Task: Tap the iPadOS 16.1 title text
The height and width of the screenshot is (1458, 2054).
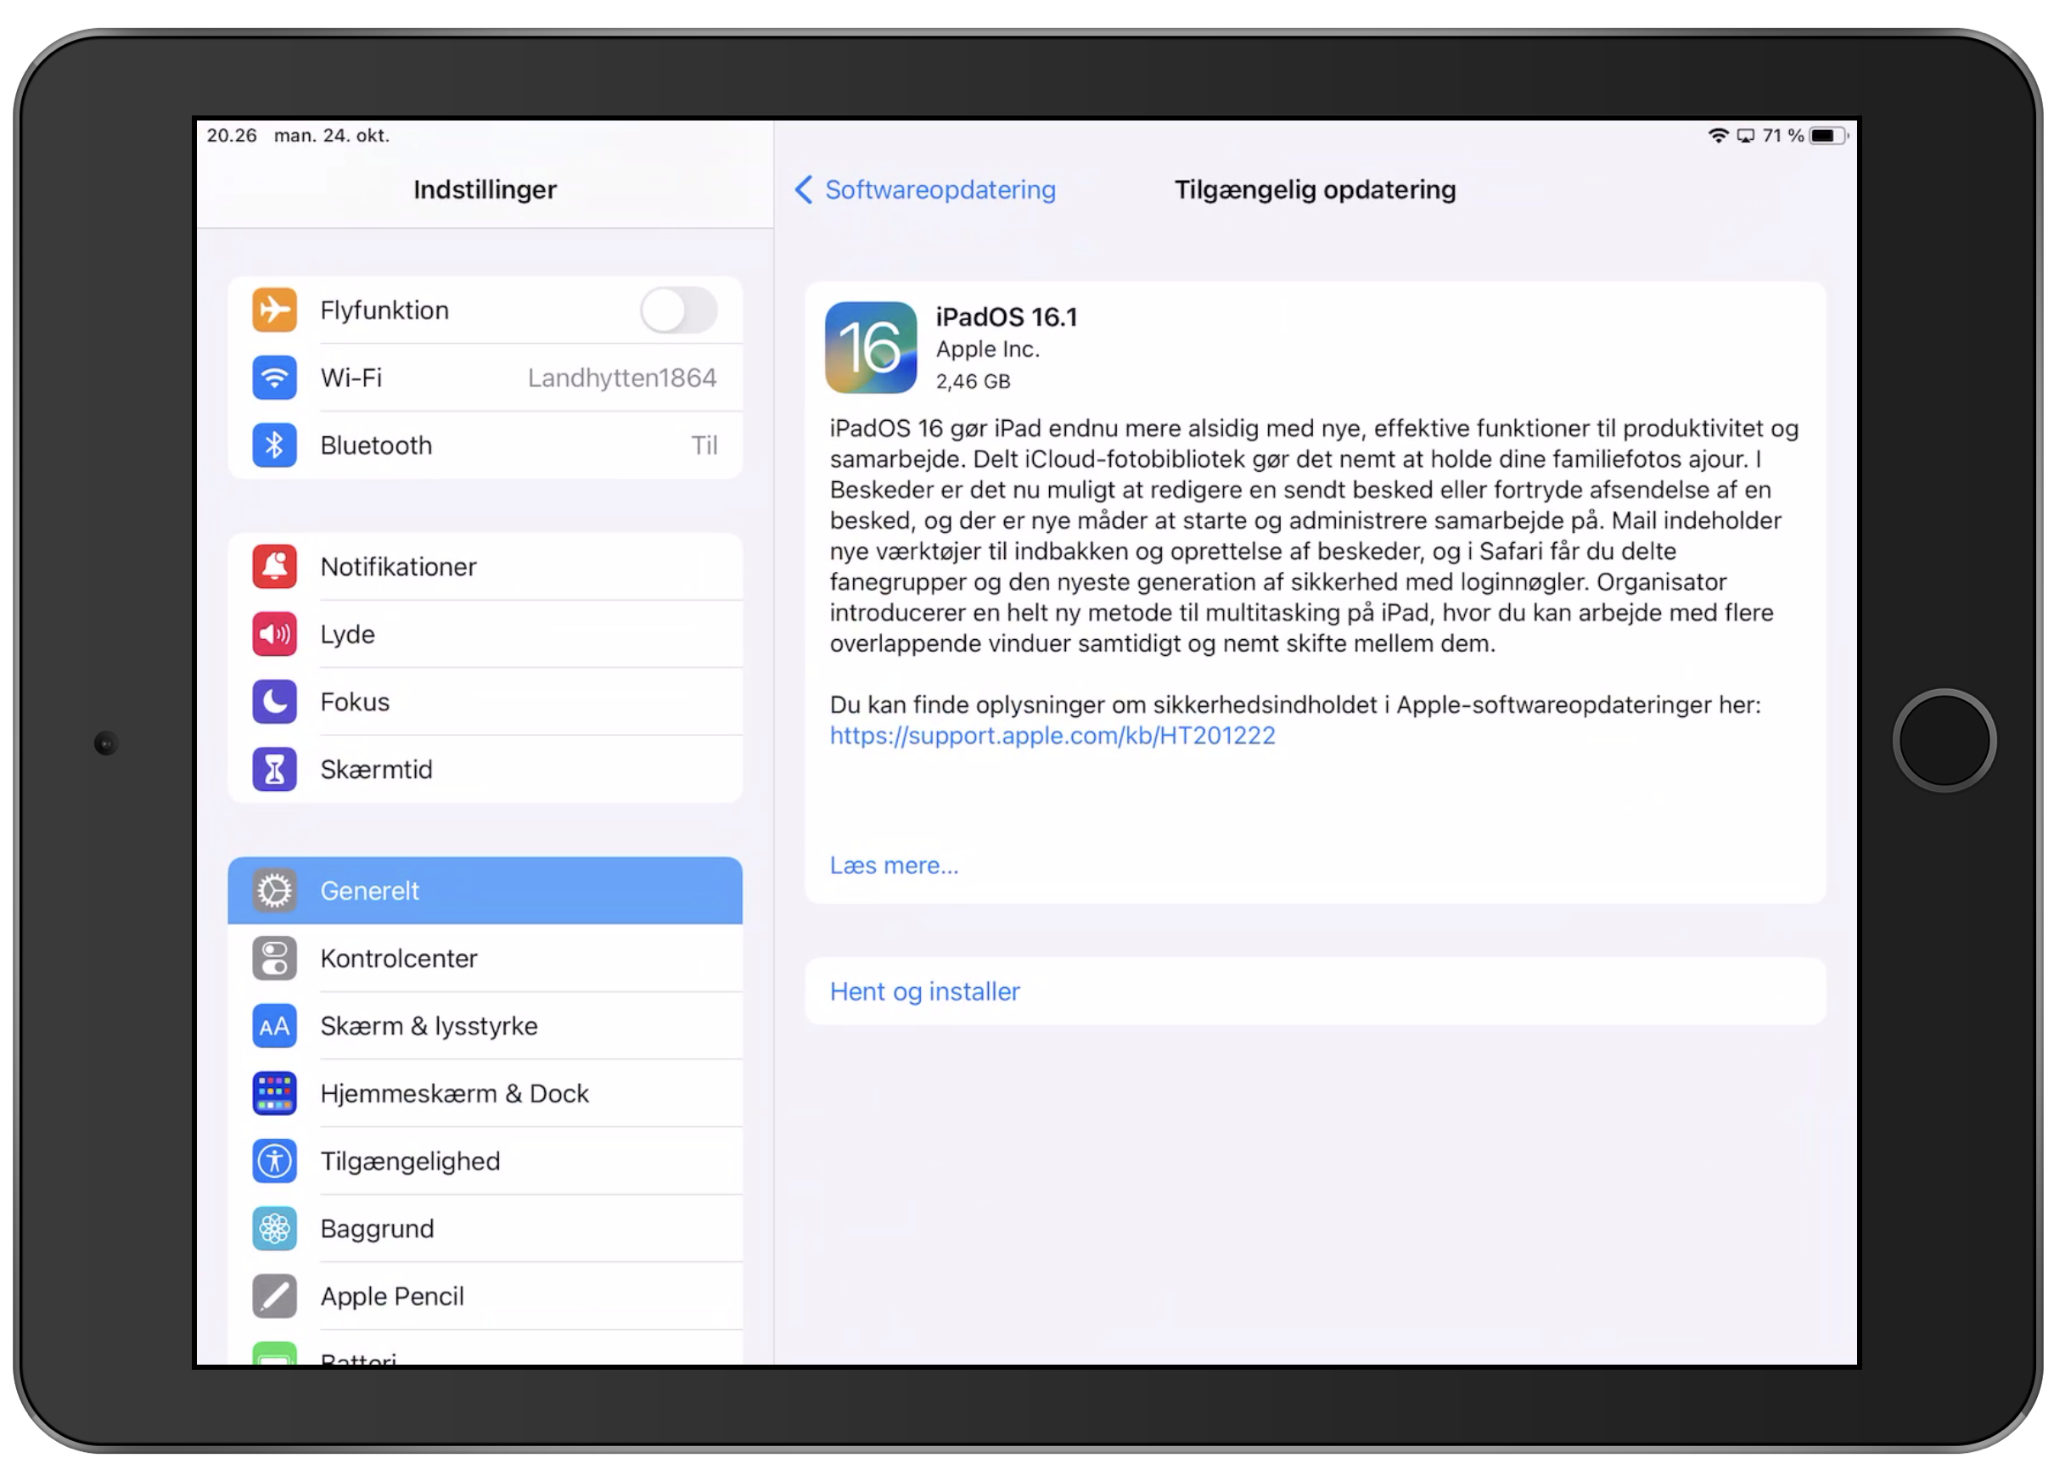Action: [1007, 317]
